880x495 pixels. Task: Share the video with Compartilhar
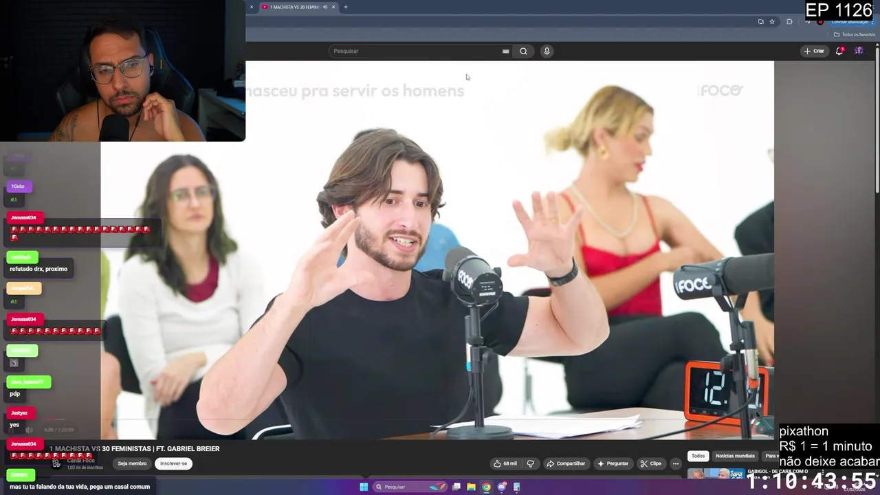565,463
